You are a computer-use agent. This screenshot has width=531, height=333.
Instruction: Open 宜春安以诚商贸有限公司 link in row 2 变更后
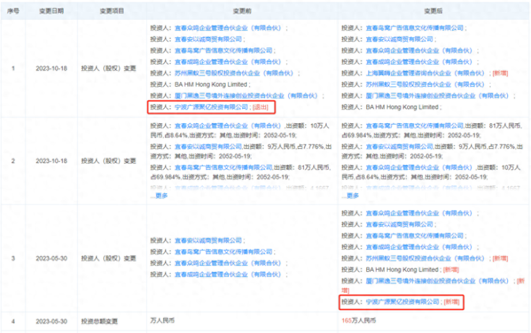tap(399, 147)
